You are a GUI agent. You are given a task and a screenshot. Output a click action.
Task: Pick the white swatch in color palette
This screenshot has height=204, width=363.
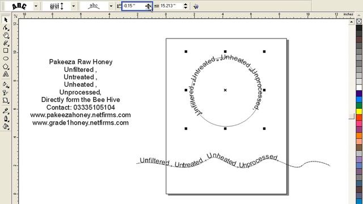359,87
